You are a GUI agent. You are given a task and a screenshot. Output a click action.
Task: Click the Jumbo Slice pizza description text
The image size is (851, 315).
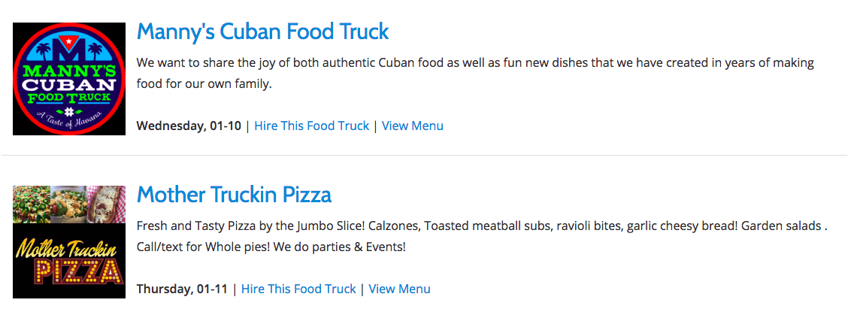pyautogui.click(x=481, y=237)
